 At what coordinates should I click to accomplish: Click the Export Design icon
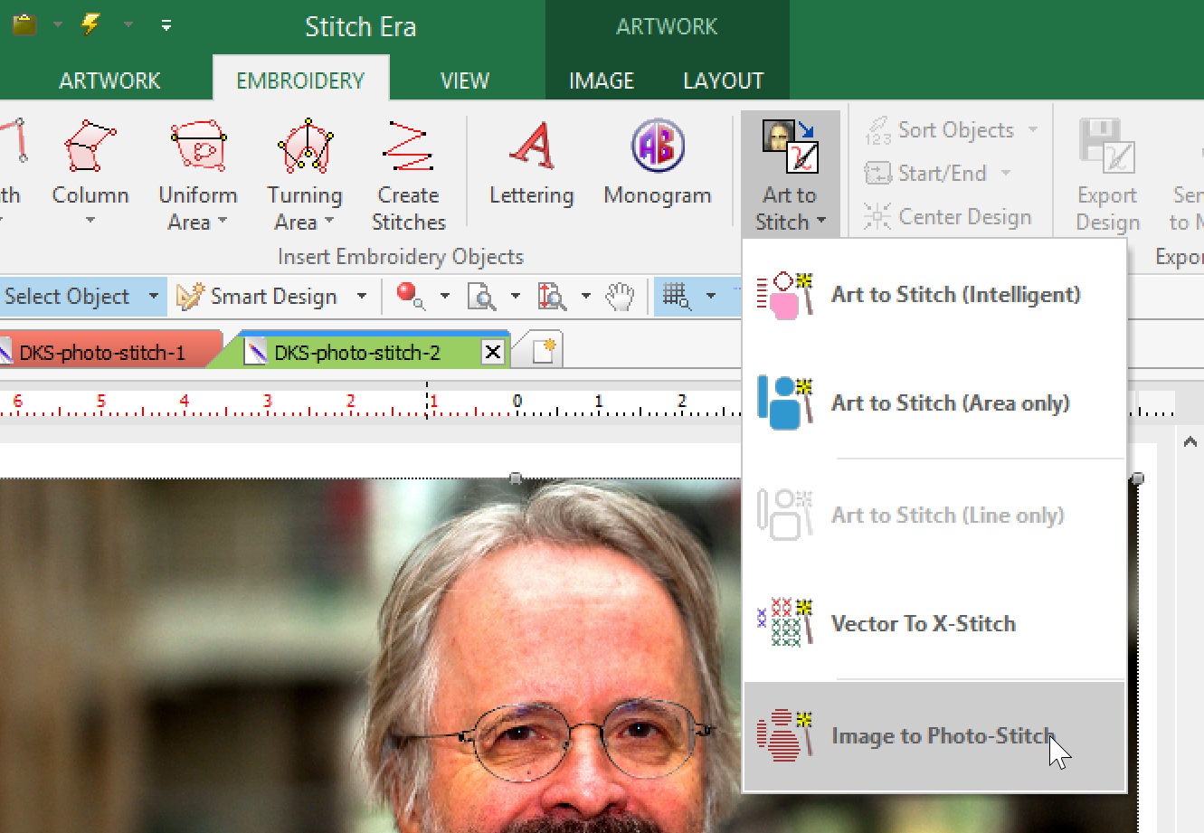coord(1106,147)
